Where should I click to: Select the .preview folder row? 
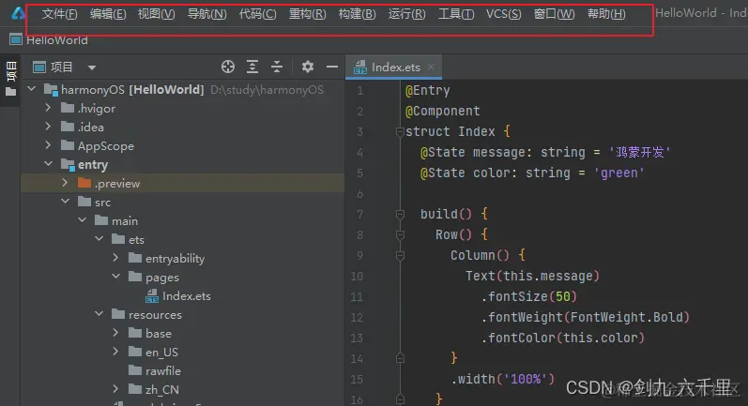(x=183, y=183)
